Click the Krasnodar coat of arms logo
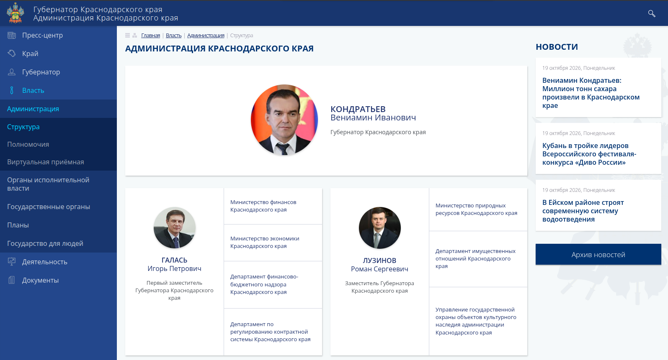668x360 pixels. click(15, 13)
